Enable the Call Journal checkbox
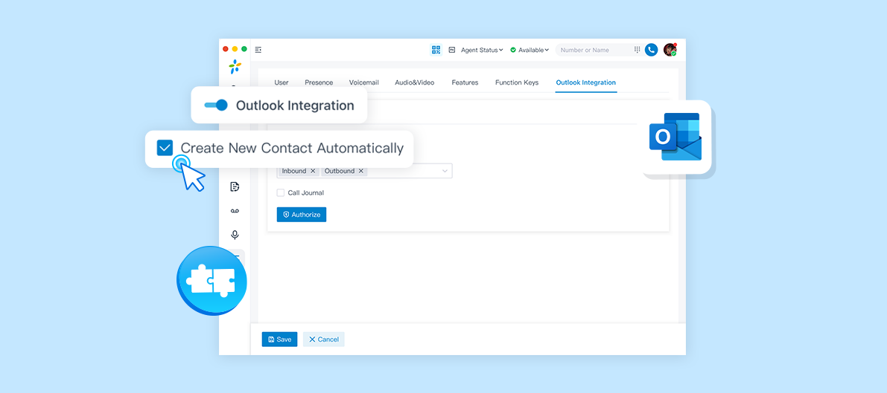The height and width of the screenshot is (393, 887). click(x=281, y=193)
